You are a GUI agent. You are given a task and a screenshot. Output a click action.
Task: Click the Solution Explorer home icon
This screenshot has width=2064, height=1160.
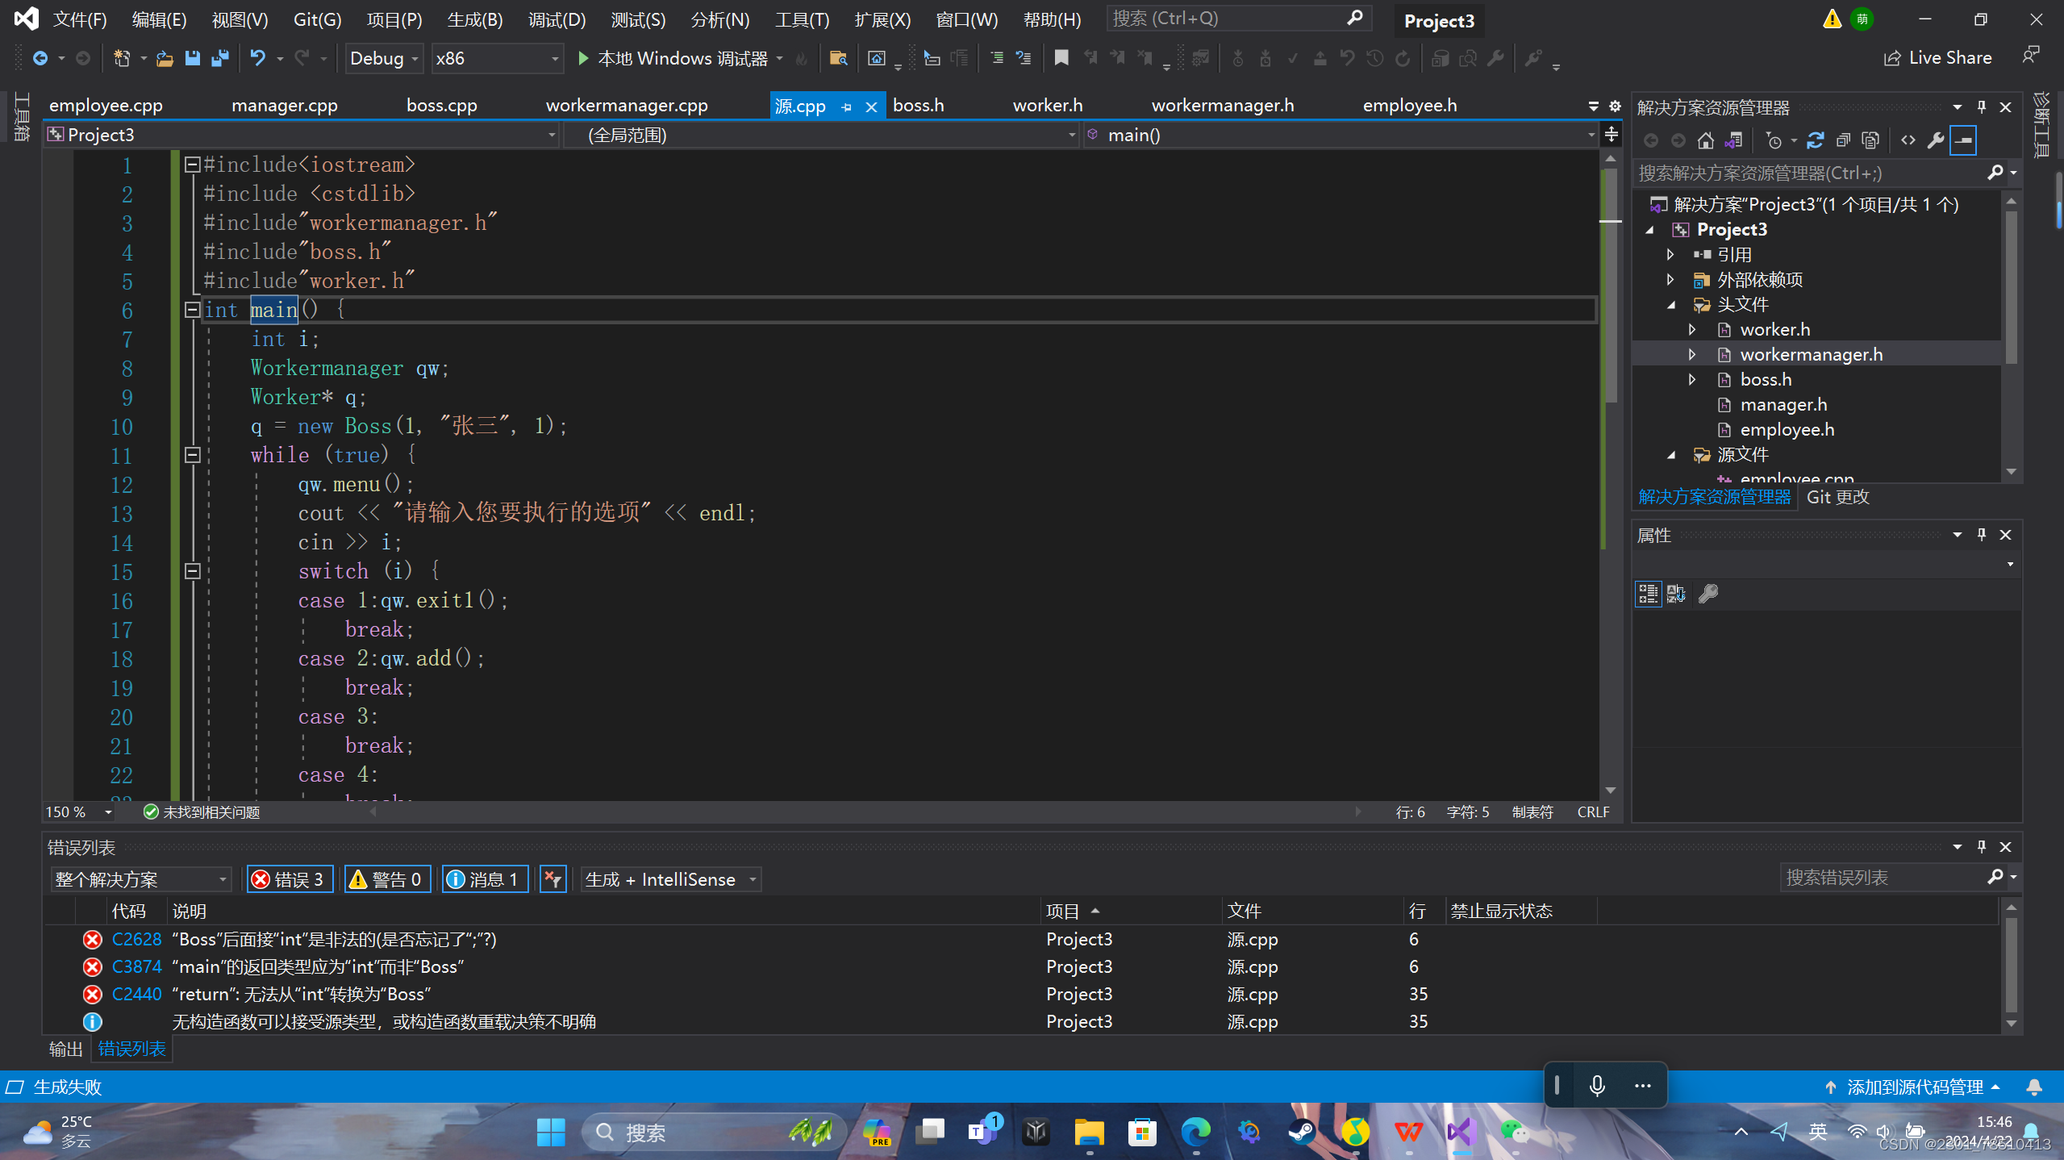1705,140
